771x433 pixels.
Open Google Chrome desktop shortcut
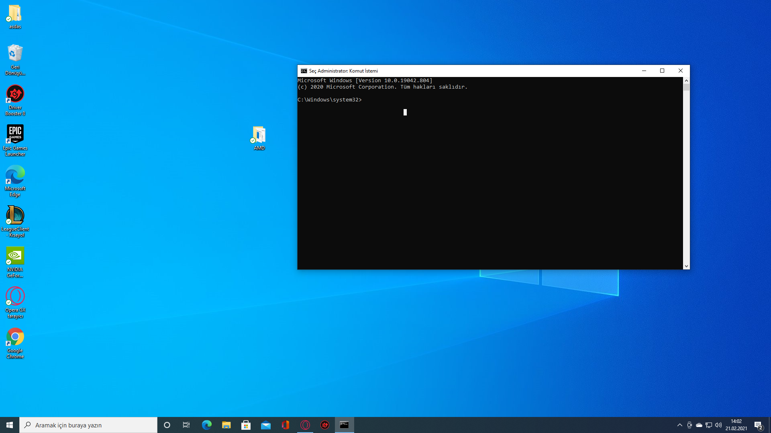[15, 343]
